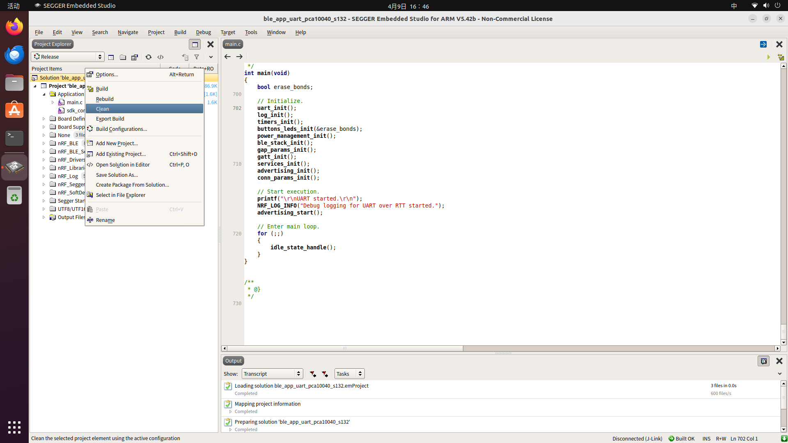Image resolution: width=788 pixels, height=443 pixels.
Task: Toggle the Output panel dock button
Action: [763, 361]
